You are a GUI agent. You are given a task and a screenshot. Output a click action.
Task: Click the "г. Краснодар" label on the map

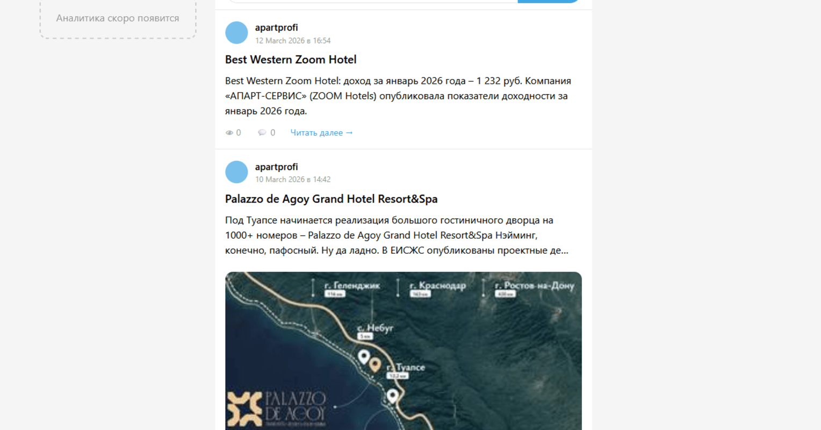pos(437,286)
